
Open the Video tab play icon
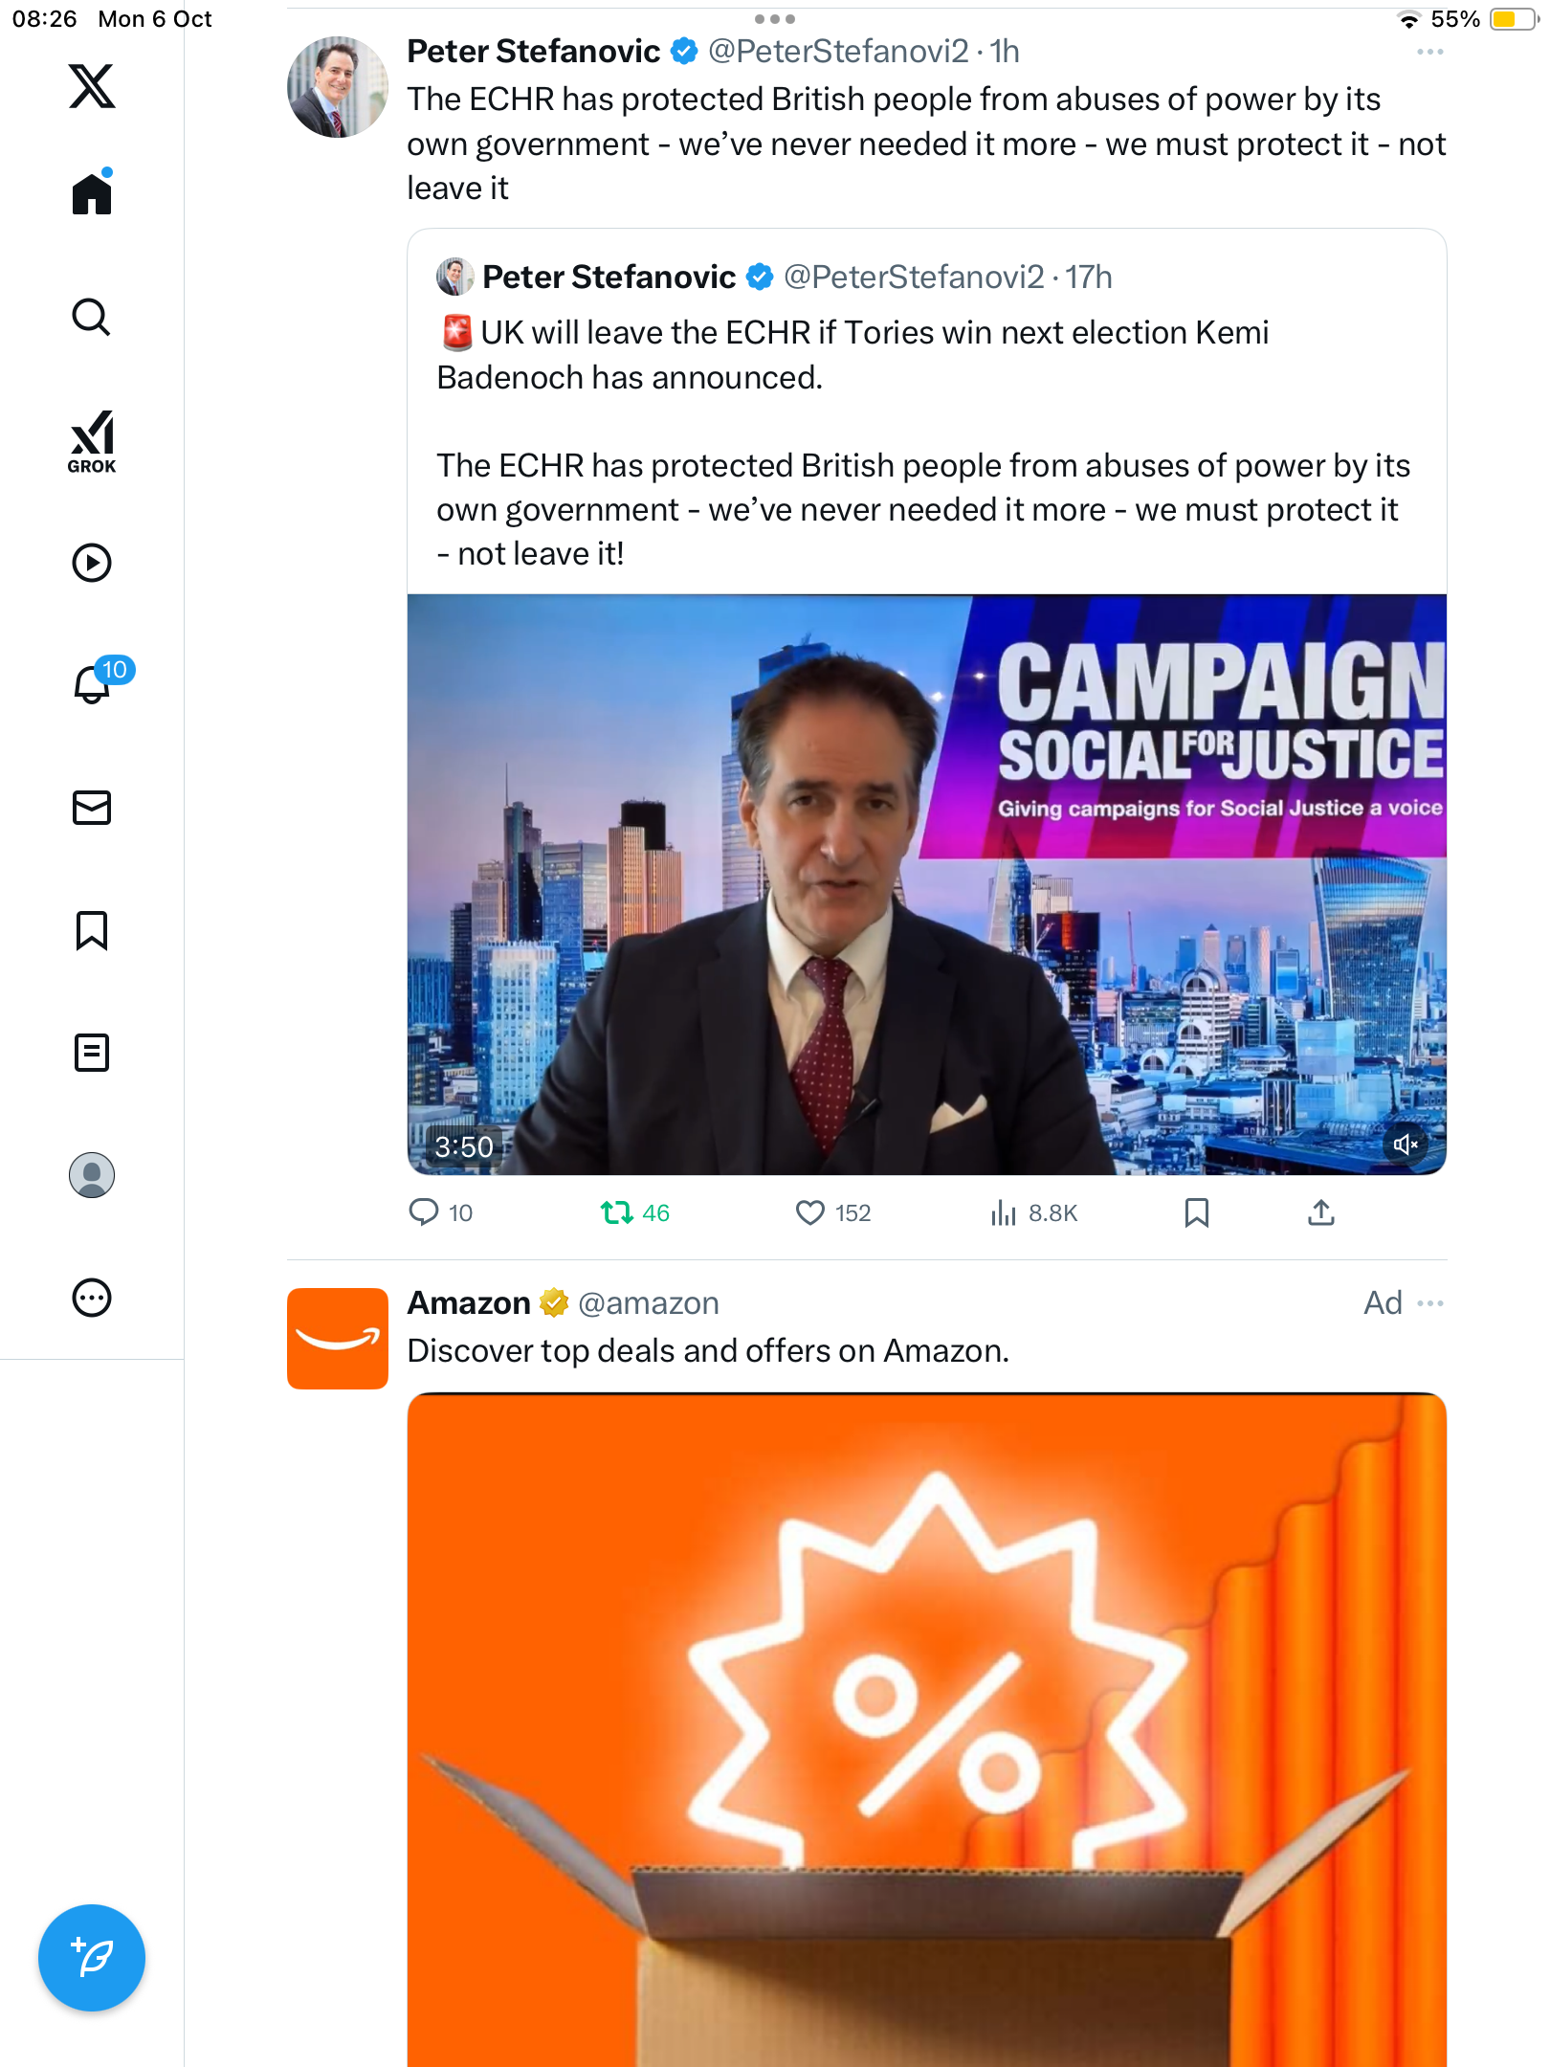92,563
